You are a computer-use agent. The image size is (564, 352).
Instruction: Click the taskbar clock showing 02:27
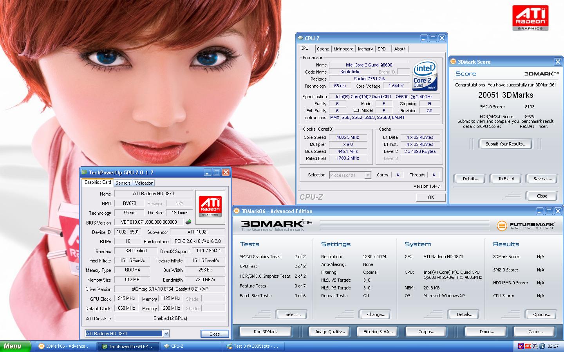click(553, 346)
